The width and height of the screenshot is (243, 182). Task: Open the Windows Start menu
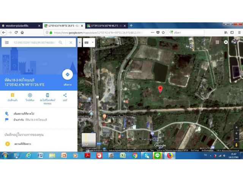(5, 155)
